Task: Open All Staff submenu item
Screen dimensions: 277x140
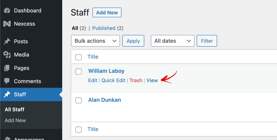Action: tap(15, 109)
